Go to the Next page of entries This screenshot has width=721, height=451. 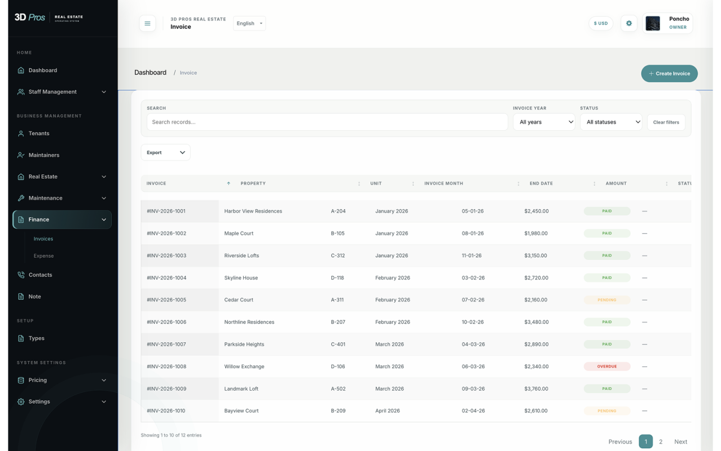click(680, 441)
